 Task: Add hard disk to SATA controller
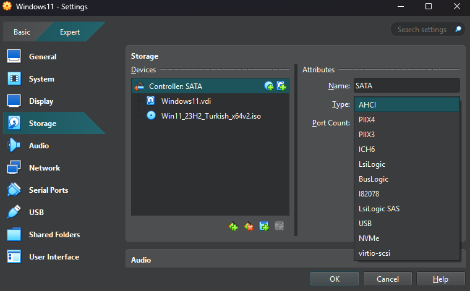click(281, 86)
